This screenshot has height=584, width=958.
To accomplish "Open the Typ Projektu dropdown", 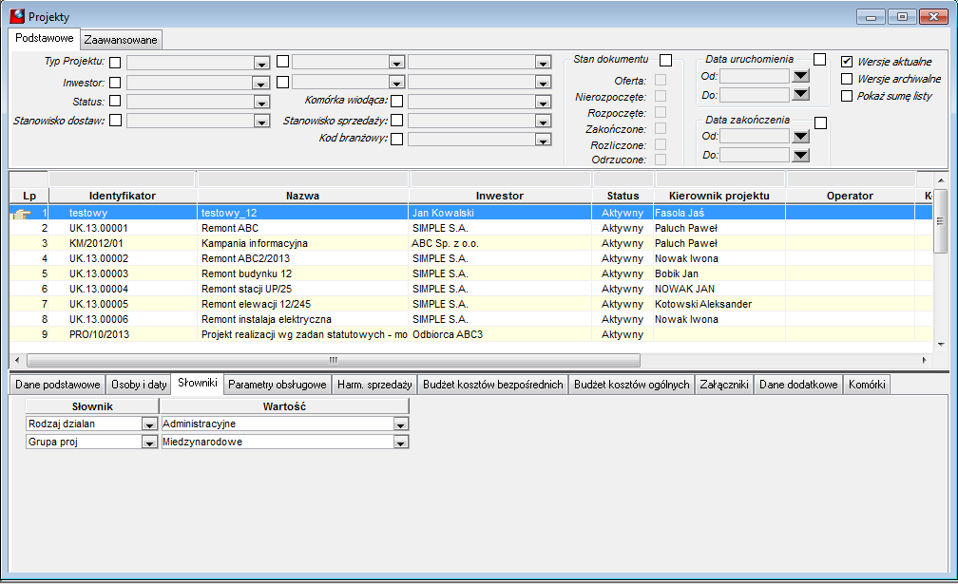I will click(261, 63).
